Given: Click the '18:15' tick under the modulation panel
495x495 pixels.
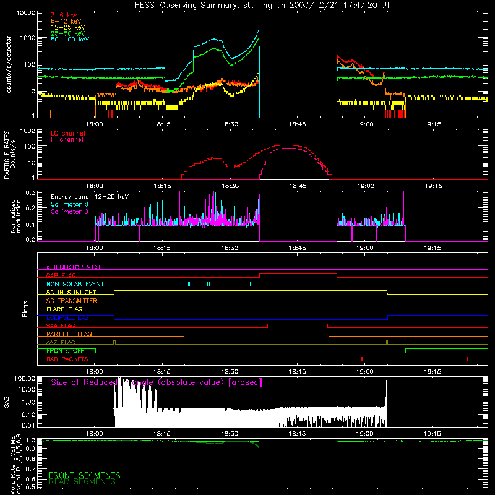Looking at the screenshot, I should point(162,248).
